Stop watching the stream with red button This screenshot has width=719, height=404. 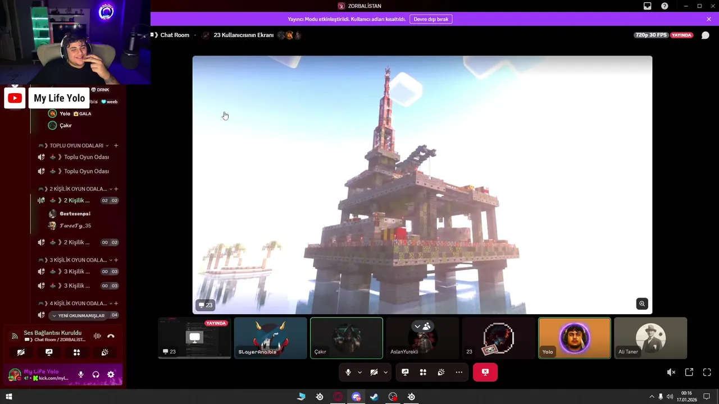point(485,372)
